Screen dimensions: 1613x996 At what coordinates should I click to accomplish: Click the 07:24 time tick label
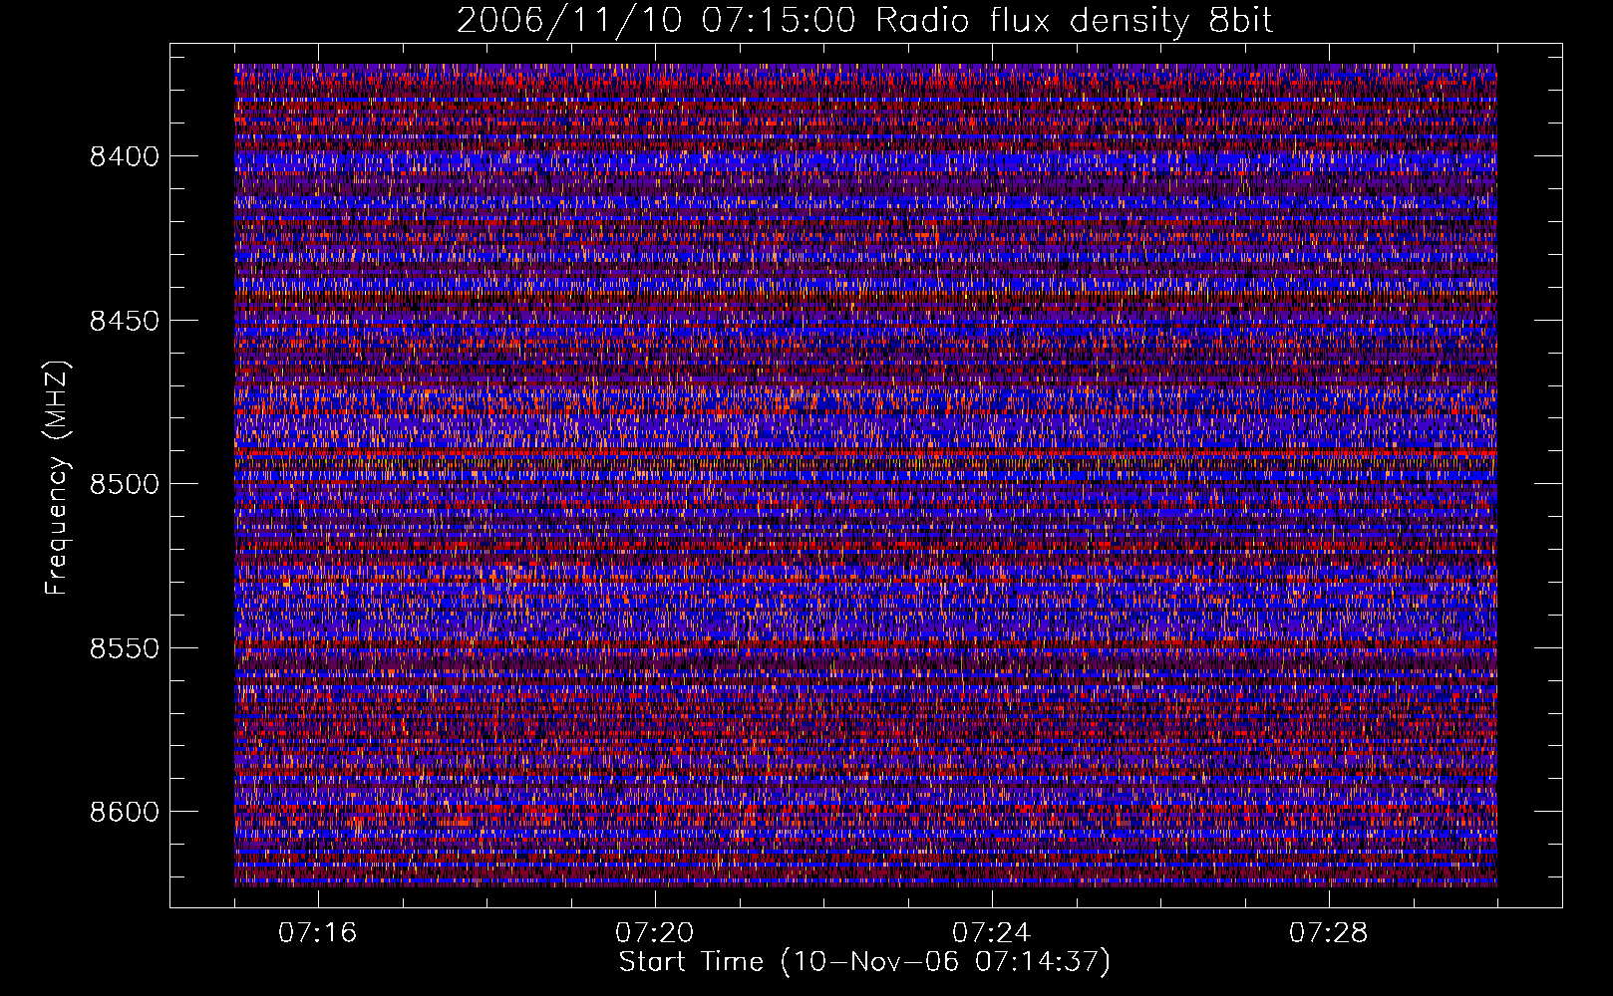point(992,932)
